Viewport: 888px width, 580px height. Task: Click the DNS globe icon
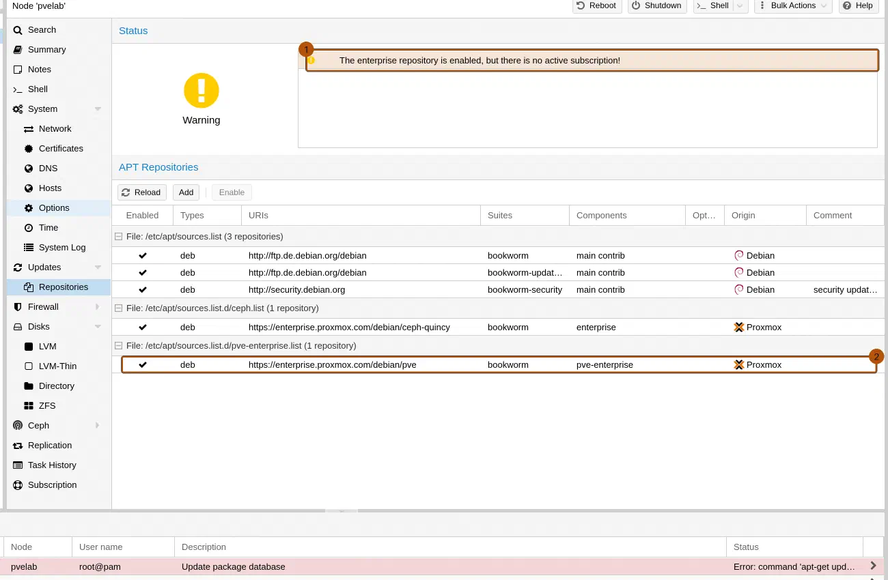[x=29, y=169]
